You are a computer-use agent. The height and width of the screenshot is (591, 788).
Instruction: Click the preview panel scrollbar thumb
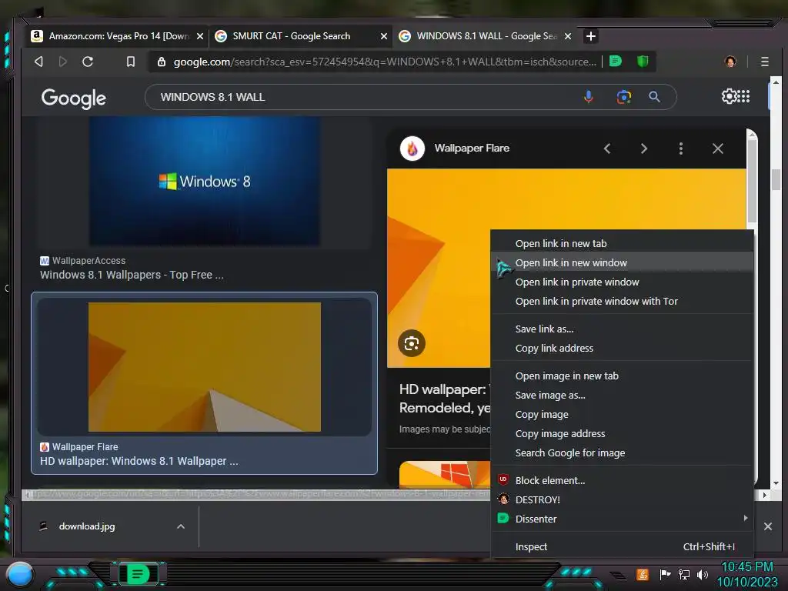[x=751, y=181]
